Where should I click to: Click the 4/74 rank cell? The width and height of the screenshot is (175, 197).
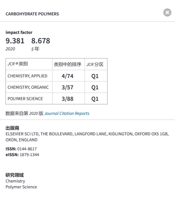[68, 76]
